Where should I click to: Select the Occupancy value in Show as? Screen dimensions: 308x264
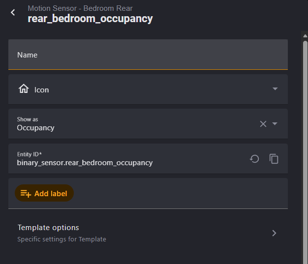tap(36, 128)
